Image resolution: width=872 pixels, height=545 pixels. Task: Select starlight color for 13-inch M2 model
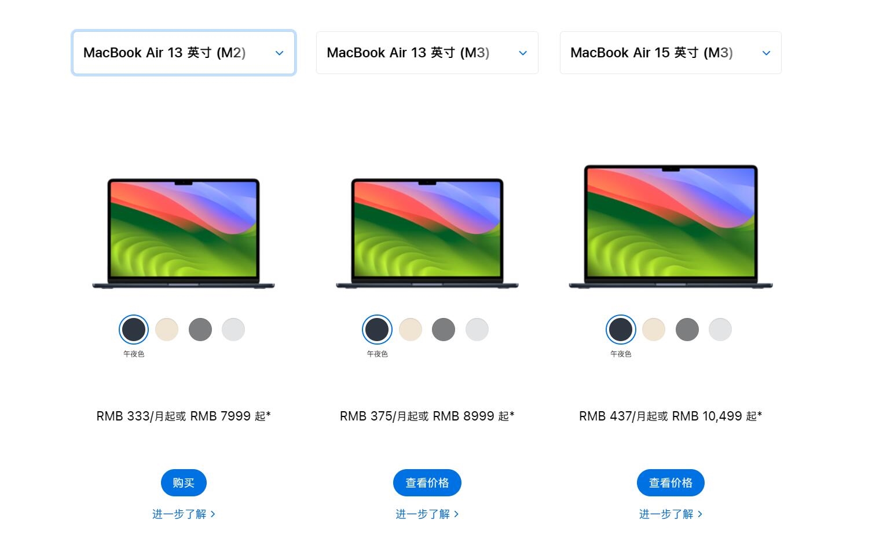[x=167, y=330]
